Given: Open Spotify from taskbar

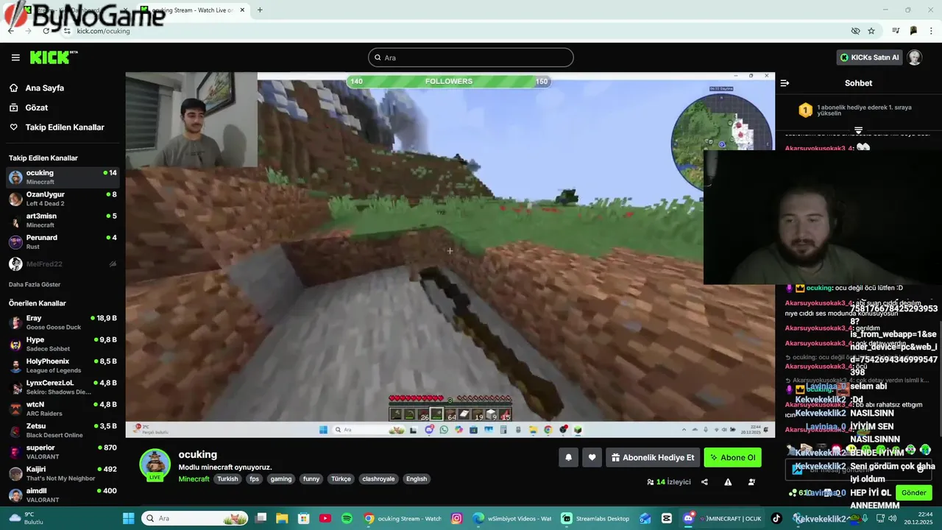Looking at the screenshot, I should pyautogui.click(x=347, y=518).
